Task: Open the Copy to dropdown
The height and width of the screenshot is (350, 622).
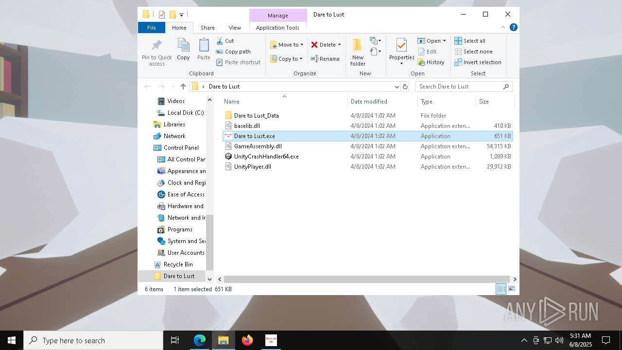Action: [286, 59]
